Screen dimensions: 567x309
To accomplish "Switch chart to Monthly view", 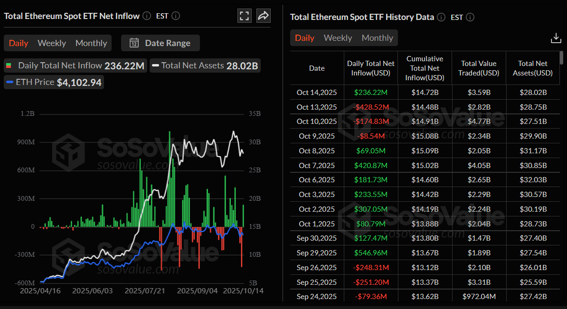I will click(91, 43).
